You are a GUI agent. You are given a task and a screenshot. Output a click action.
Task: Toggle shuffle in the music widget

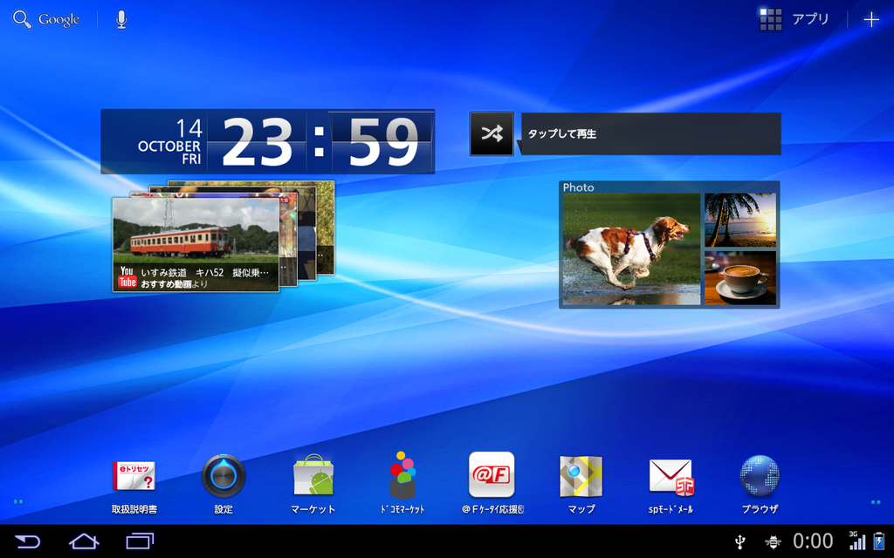(492, 133)
